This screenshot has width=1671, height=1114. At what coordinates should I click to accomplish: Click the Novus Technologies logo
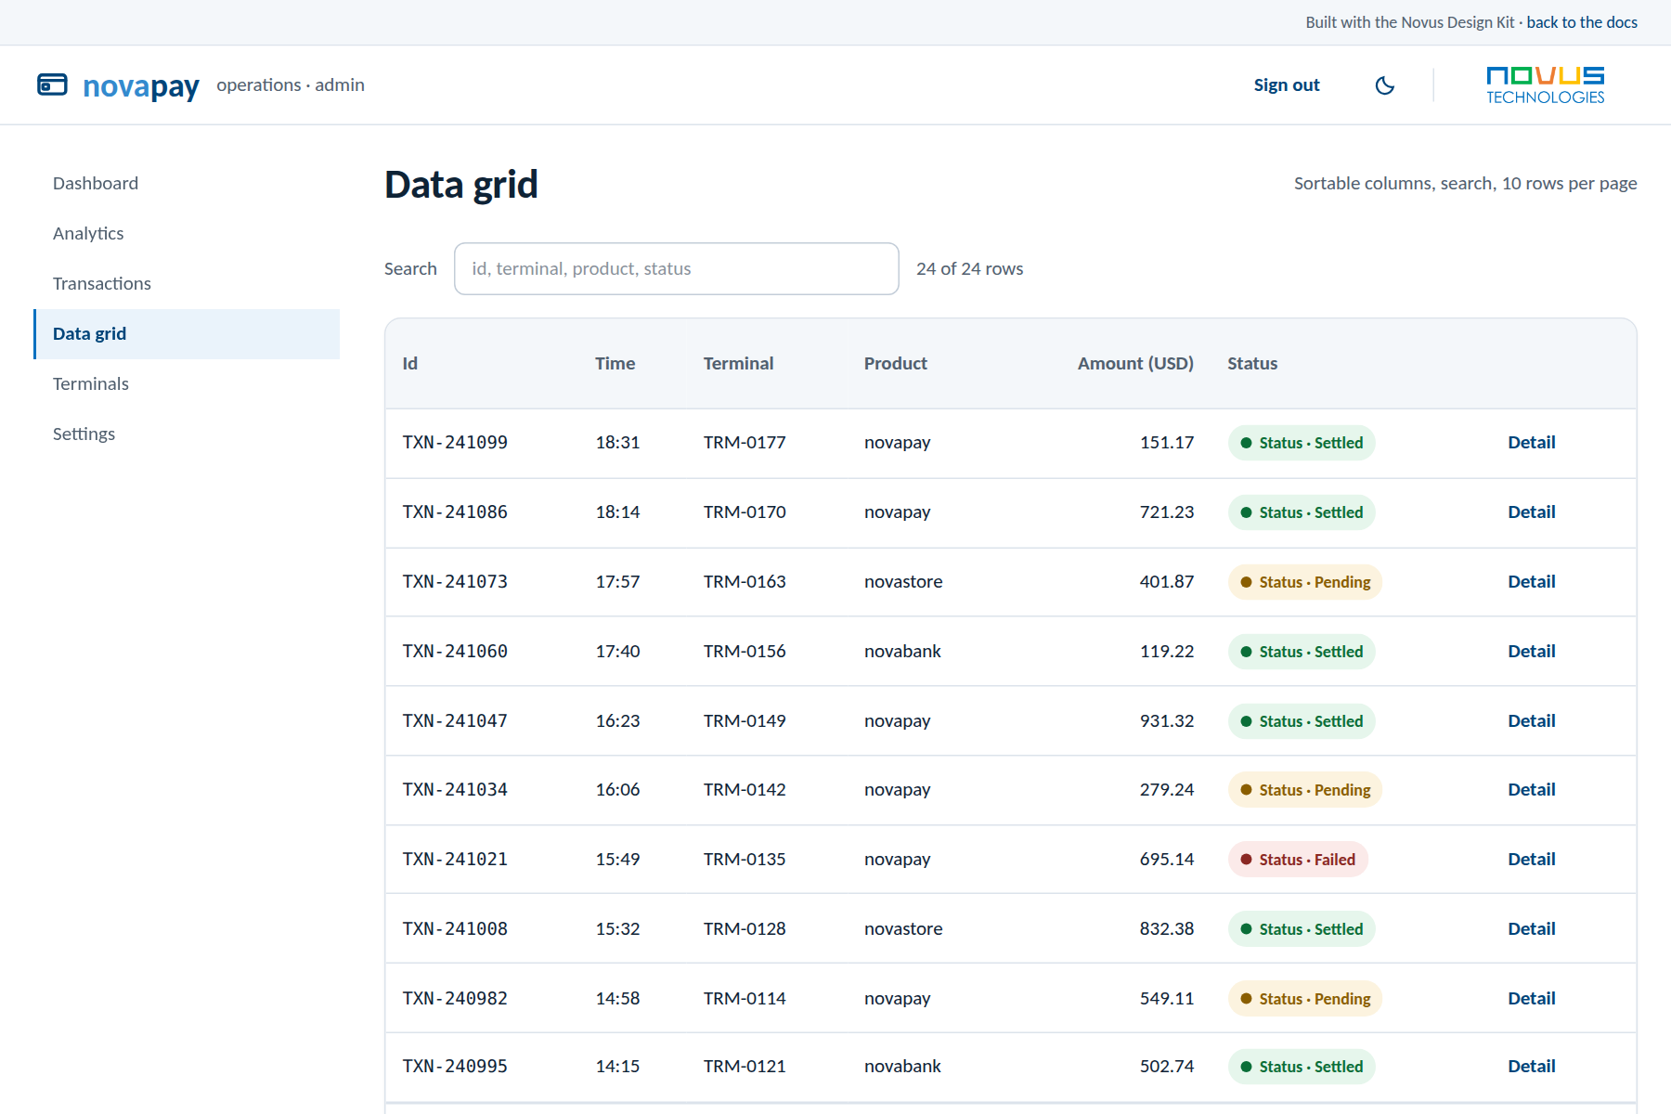coord(1545,85)
